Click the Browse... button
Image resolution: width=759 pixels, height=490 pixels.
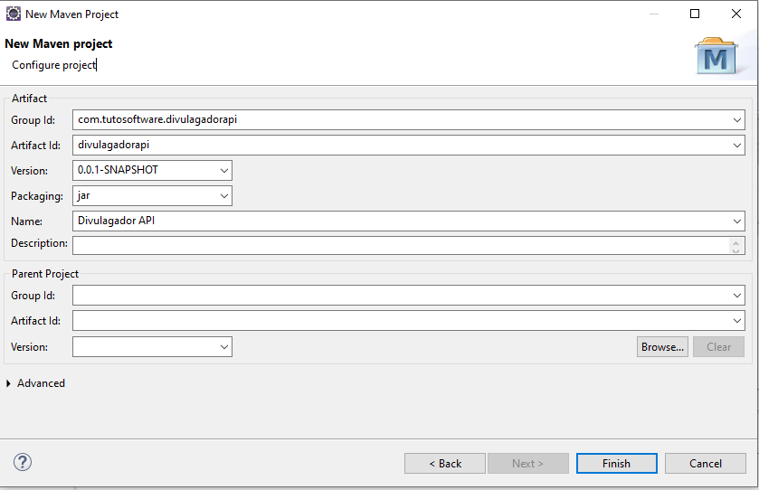662,347
